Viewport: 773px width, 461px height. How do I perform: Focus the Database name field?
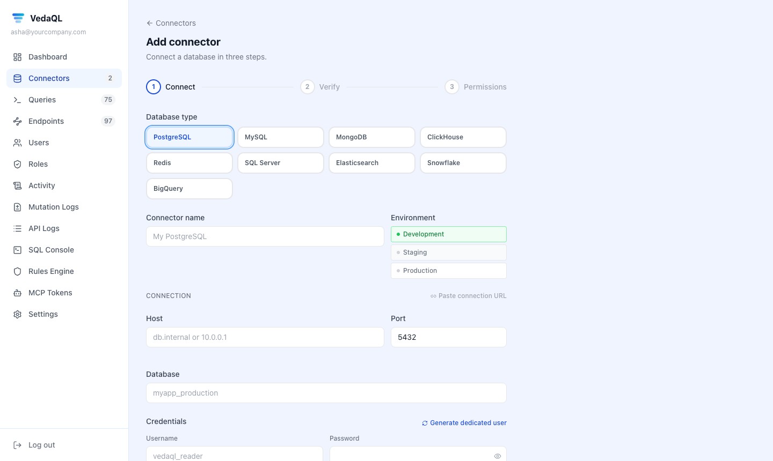(x=326, y=393)
